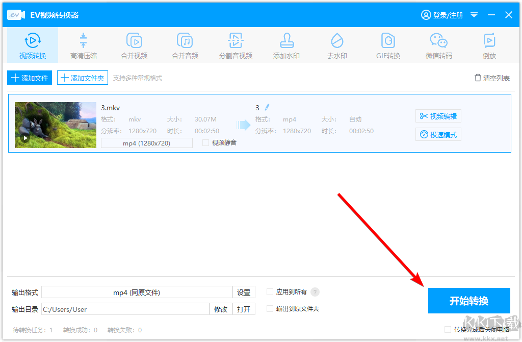Enable 转换完成后关闭电脑 at bottom right
The image size is (522, 342).
click(x=448, y=329)
